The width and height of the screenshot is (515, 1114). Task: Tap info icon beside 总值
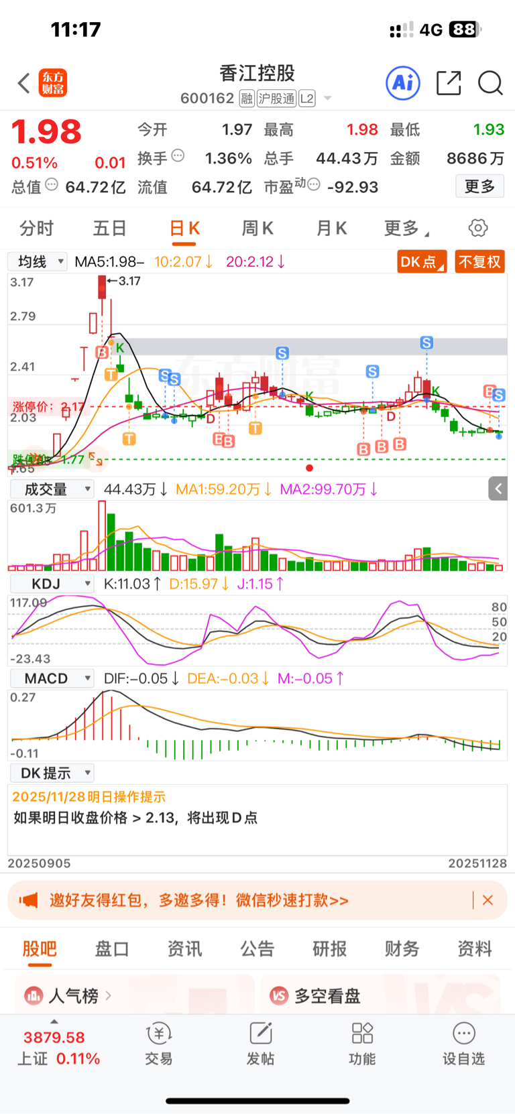tap(52, 184)
